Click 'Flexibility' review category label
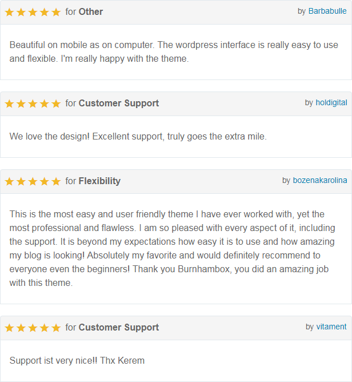Viewport: 352px width, 382px height. (x=99, y=181)
